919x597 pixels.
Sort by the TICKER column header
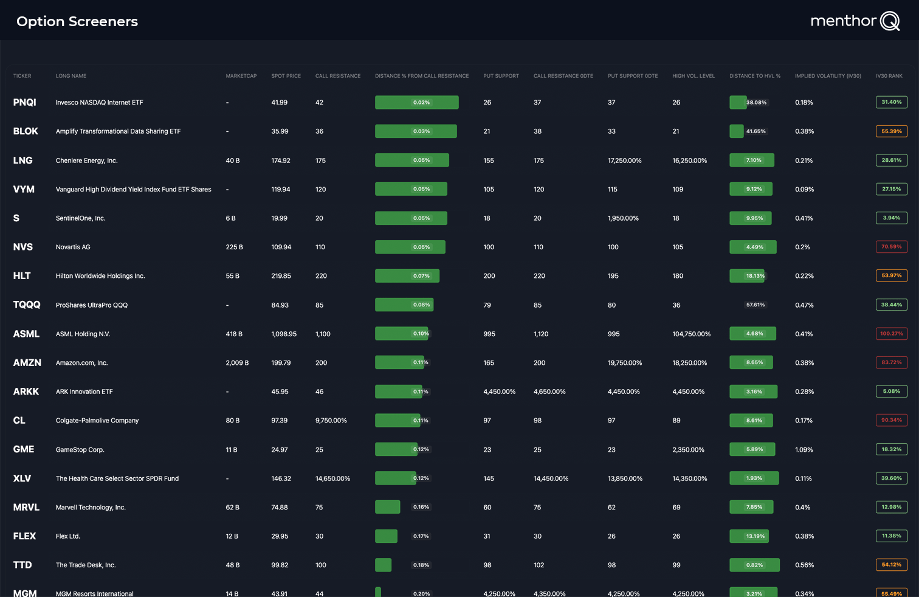tap(22, 76)
